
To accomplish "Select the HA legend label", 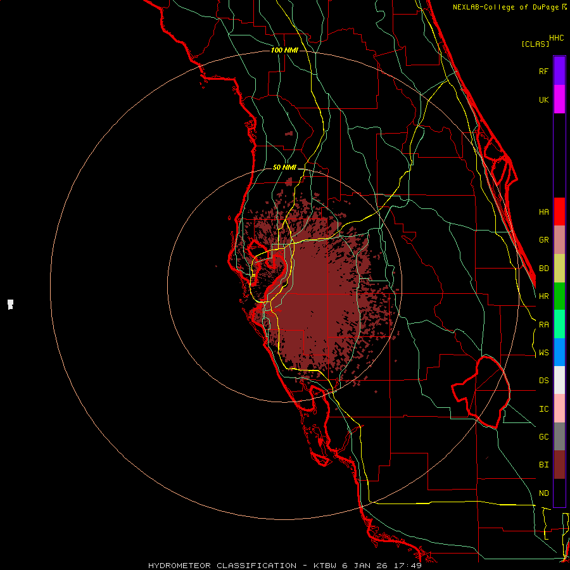I will (x=543, y=212).
